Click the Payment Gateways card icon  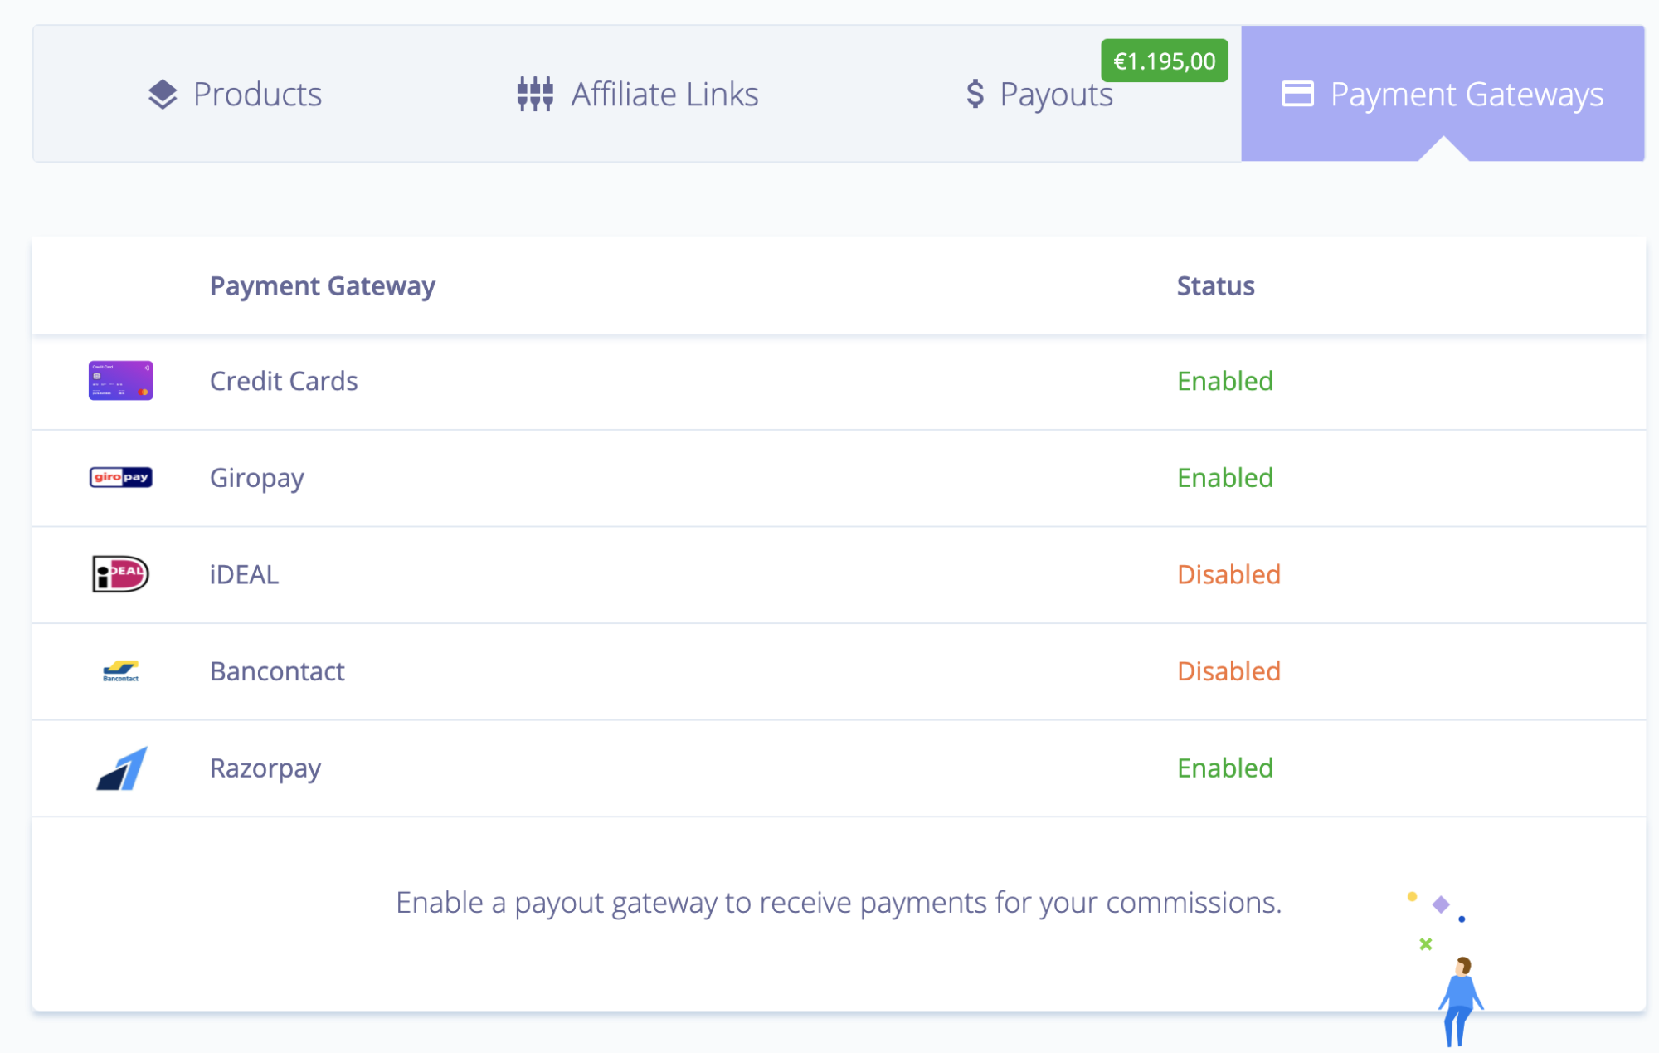(x=1297, y=95)
